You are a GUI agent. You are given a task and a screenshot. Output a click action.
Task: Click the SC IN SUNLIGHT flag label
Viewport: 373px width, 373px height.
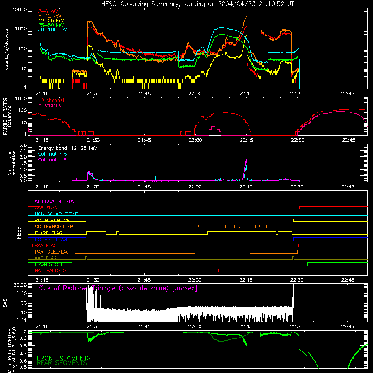click(x=54, y=220)
